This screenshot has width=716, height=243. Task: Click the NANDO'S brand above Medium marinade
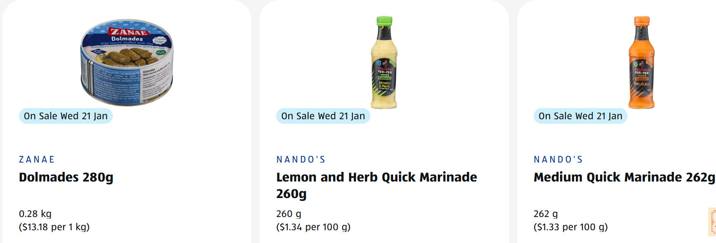coord(558,159)
